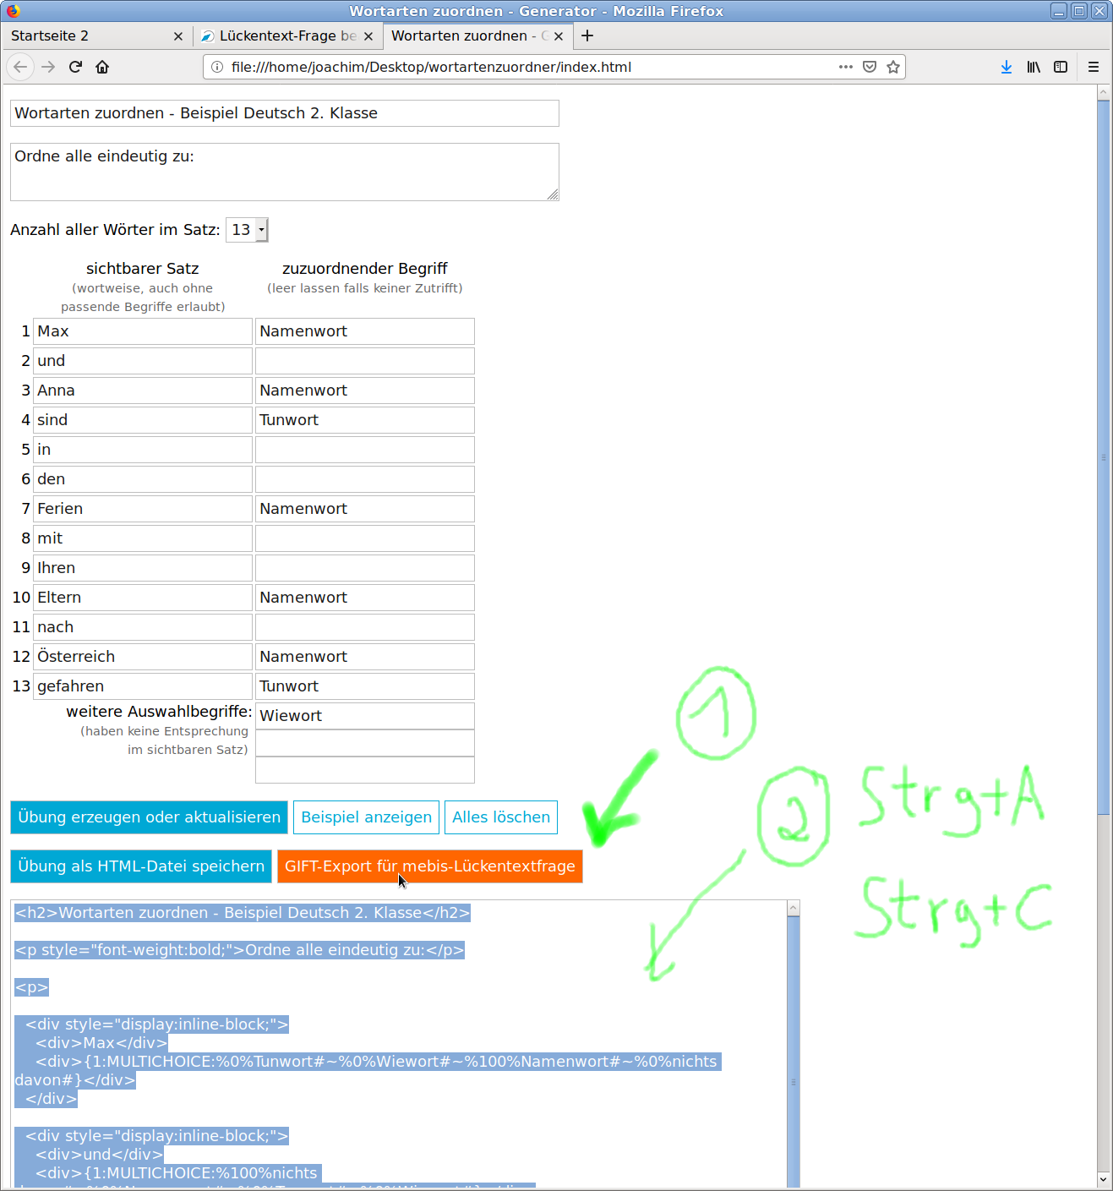Screen dimensions: 1113x1191
Task: Click the Alles löschen button
Action: [500, 817]
